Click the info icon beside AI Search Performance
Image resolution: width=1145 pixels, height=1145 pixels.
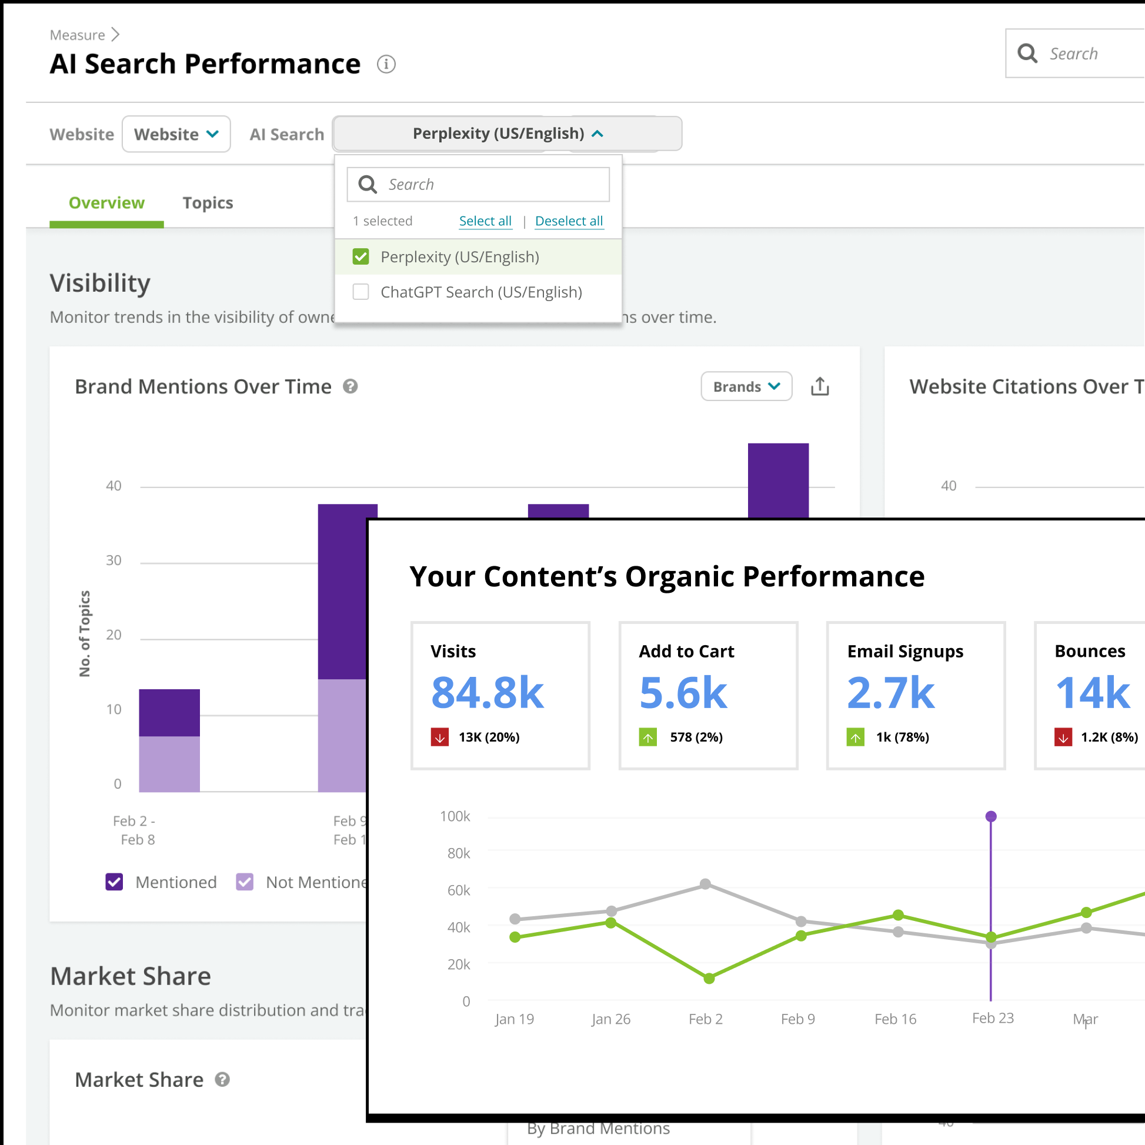coord(386,64)
